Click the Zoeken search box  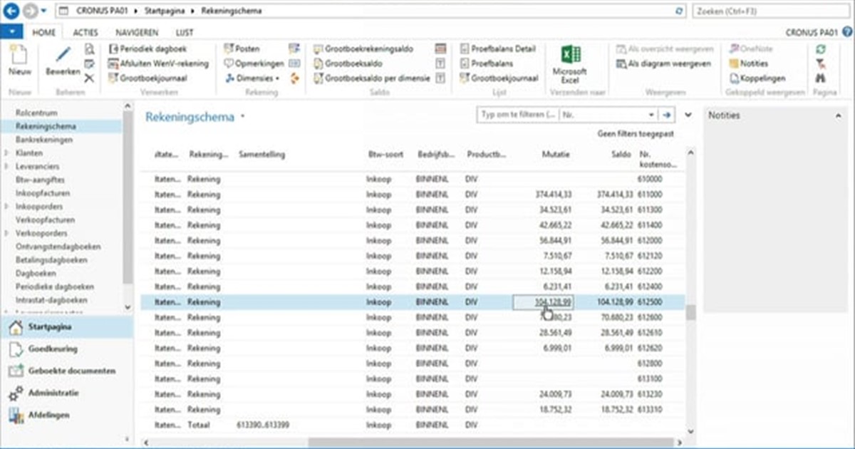click(x=772, y=11)
